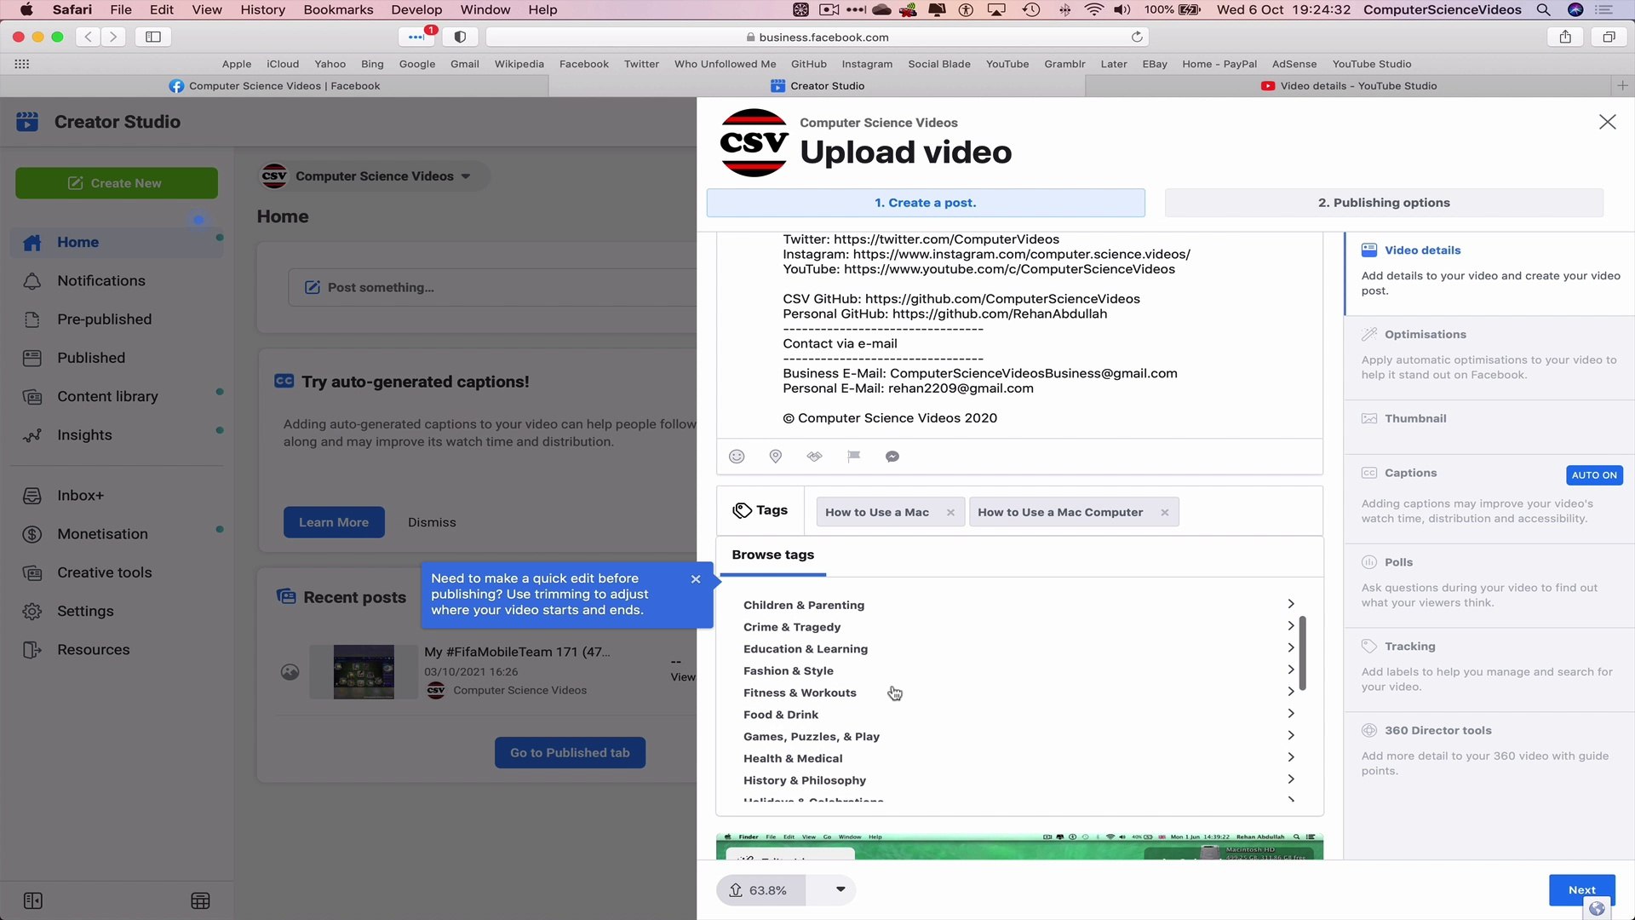This screenshot has height=920, width=1635.
Task: Open the Polls section via its icon
Action: (1368, 562)
